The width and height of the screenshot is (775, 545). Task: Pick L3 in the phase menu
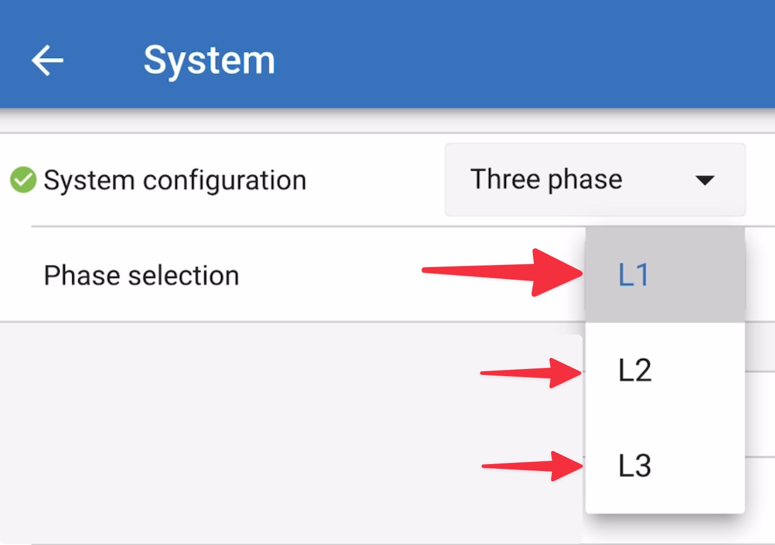tap(634, 466)
